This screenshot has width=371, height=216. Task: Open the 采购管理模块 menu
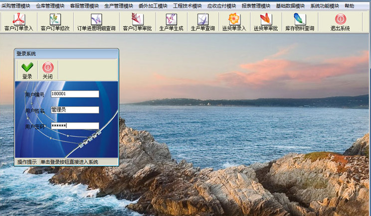coord(16,6)
